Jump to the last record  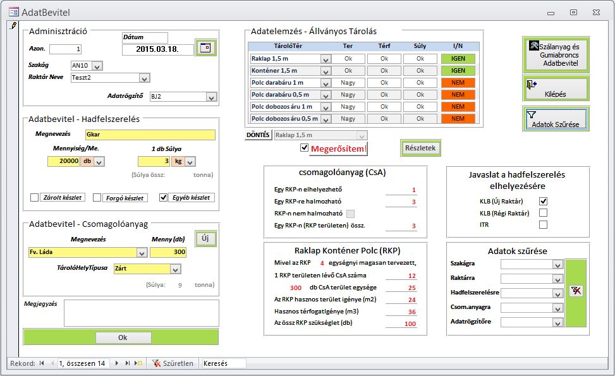pyautogui.click(x=128, y=363)
